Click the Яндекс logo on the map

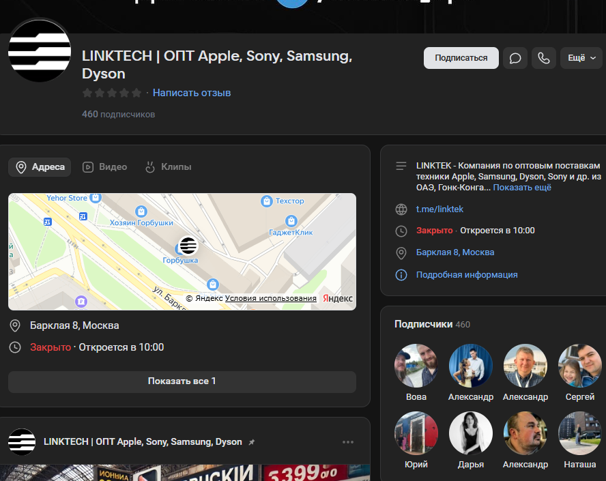click(x=337, y=298)
